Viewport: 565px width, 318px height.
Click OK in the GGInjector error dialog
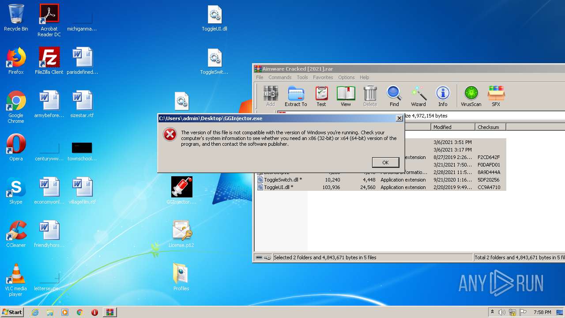[385, 163]
